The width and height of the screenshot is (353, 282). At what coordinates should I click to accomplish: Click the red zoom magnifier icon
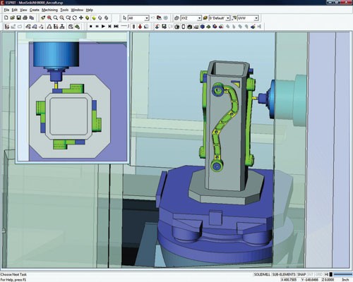(x=49, y=18)
